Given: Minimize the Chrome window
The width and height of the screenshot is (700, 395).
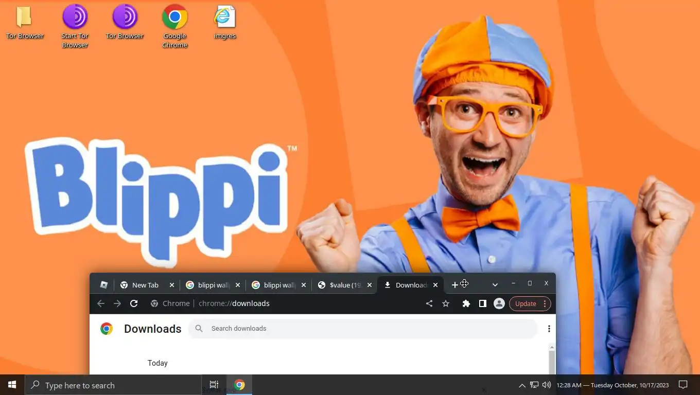Looking at the screenshot, I should (x=513, y=283).
